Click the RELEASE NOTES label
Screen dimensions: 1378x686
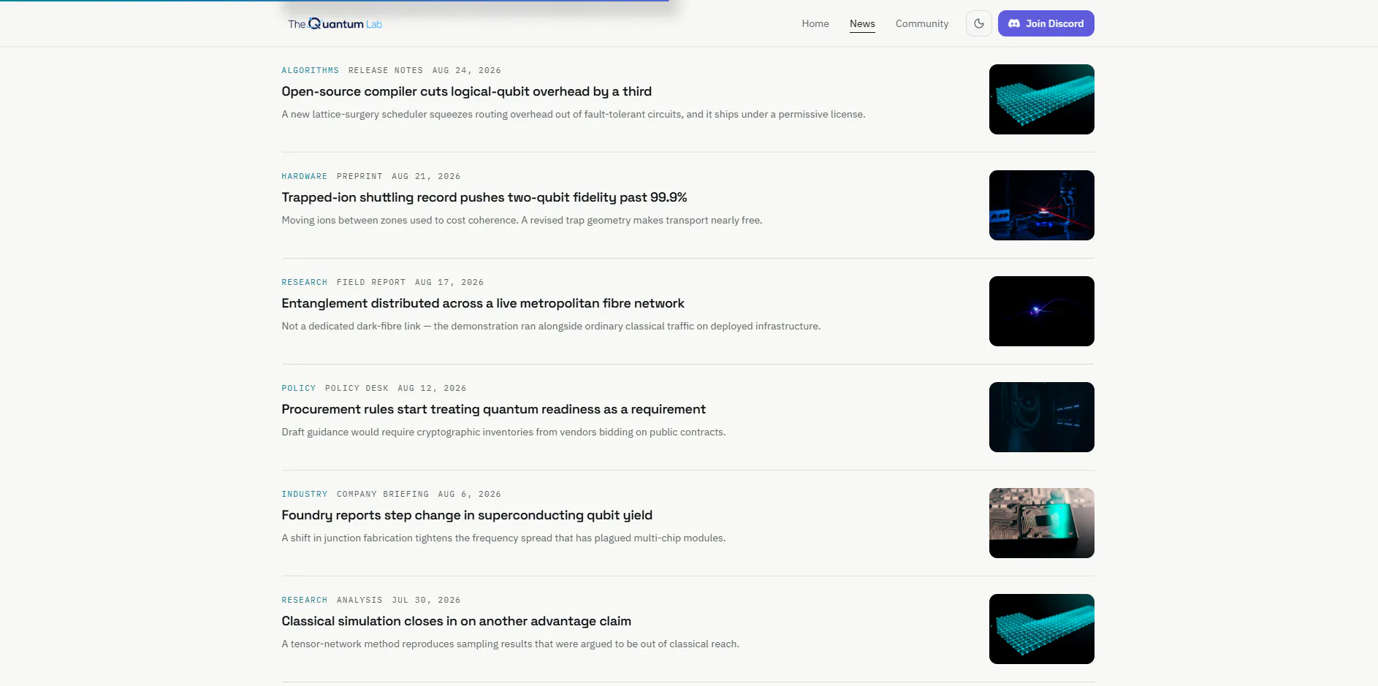[386, 71]
